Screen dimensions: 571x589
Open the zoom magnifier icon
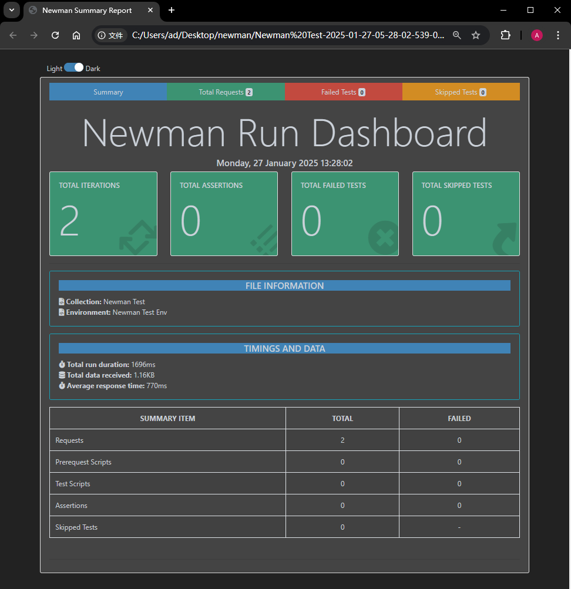point(457,35)
